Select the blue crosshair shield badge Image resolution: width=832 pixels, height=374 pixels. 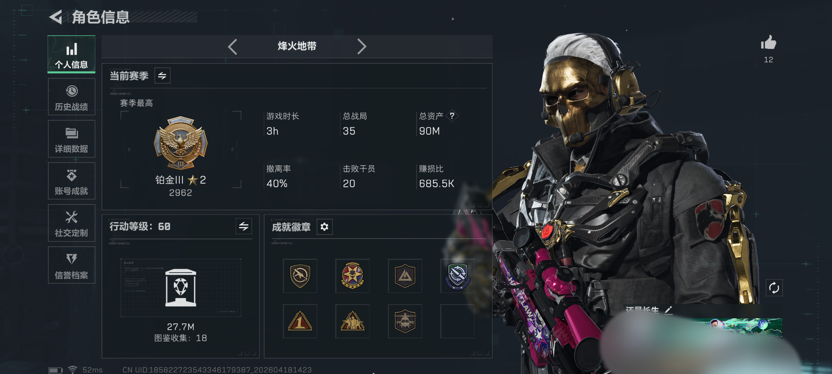pos(457,276)
